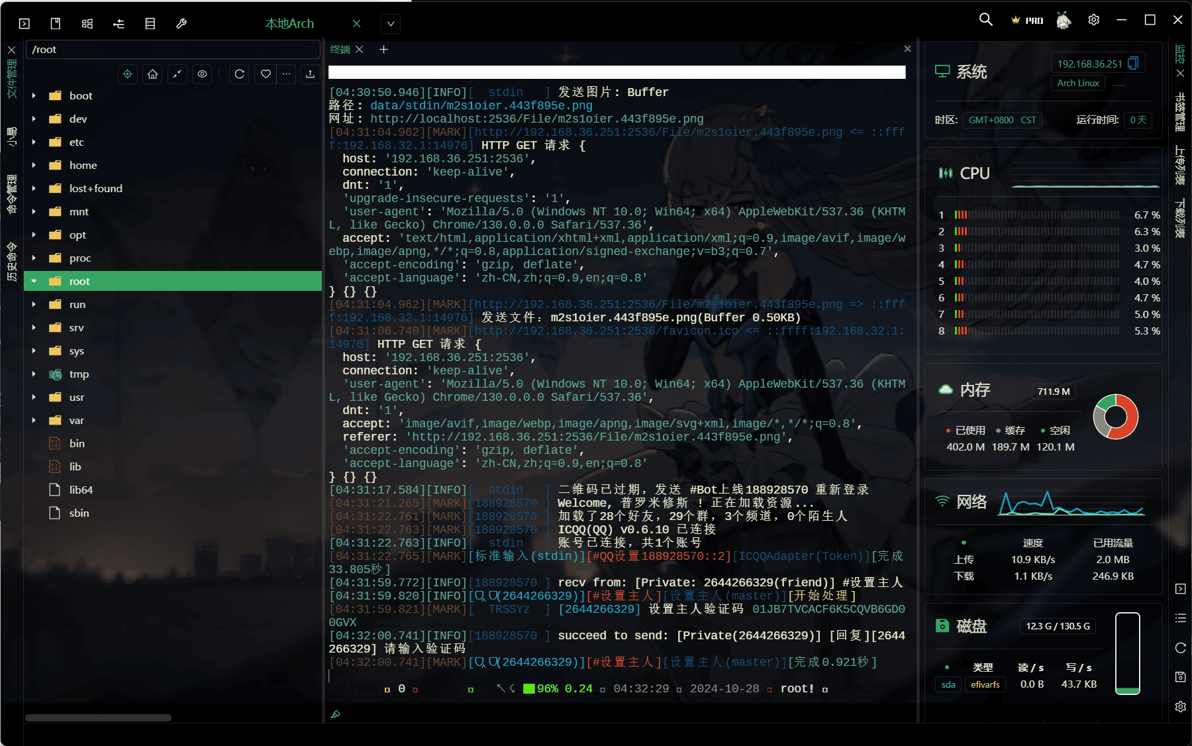This screenshot has height=746, width=1192.
Task: Click the copy icon beside IP 192.168.36.251
Action: [1133, 64]
